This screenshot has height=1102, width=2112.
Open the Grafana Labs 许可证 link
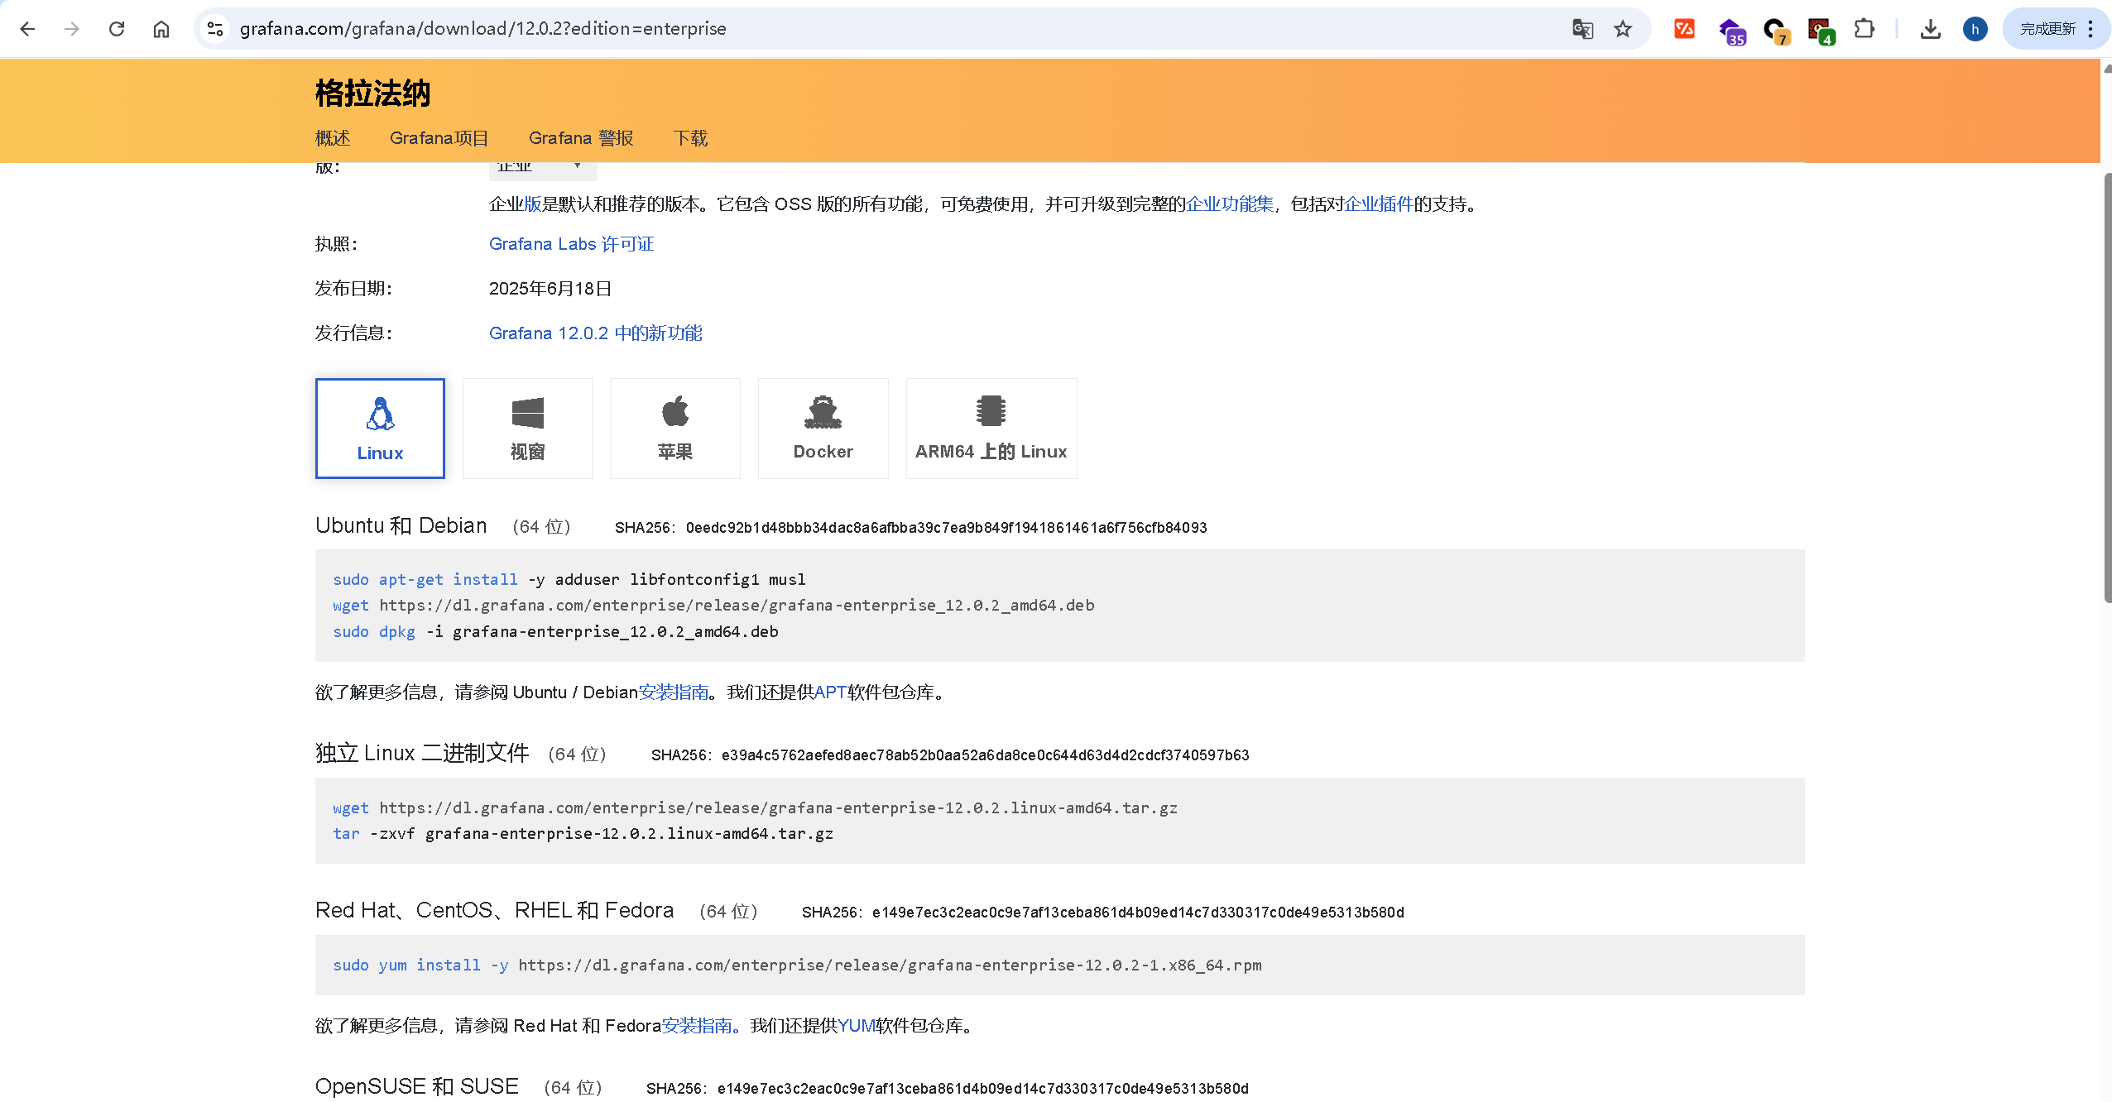click(x=571, y=244)
